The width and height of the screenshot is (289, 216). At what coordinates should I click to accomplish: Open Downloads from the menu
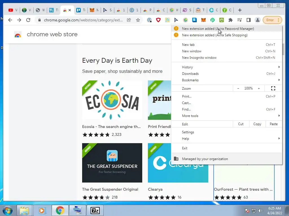pyautogui.click(x=227, y=74)
